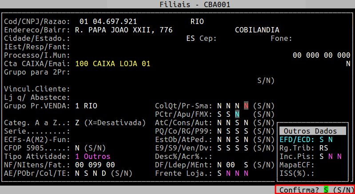Image resolution: width=355 pixels, height=194 pixels.
Task: Click the red highlighted N in ColQt/Pr-Sma
Action: pyautogui.click(x=246, y=106)
